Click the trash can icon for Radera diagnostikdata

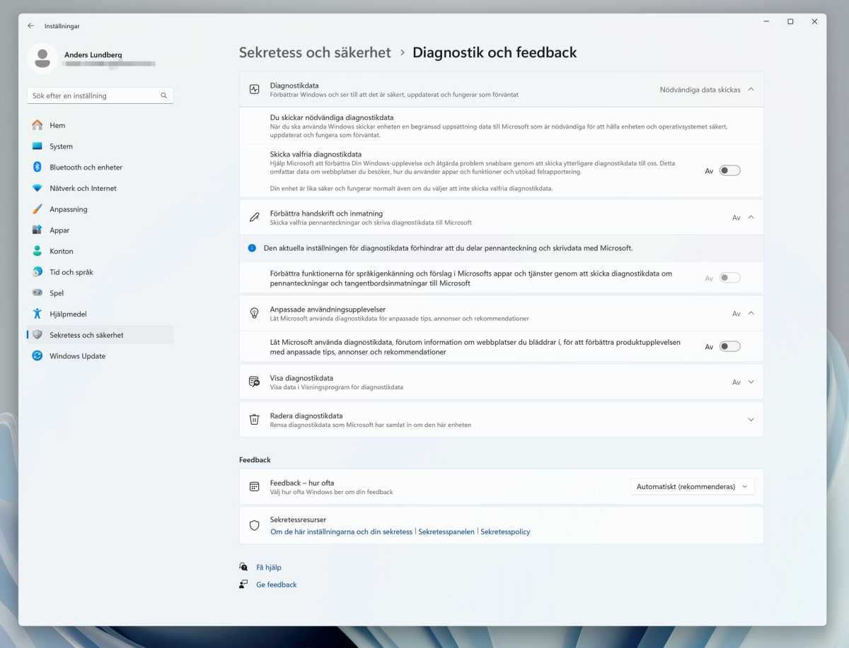pyautogui.click(x=255, y=419)
